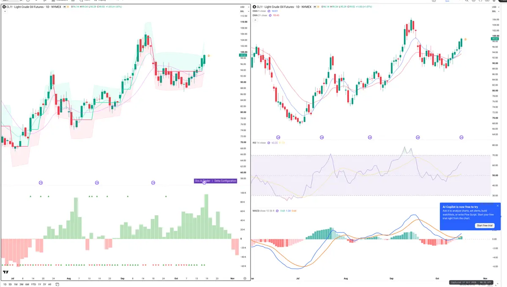Click the Ocu AI Trader label
Viewport: 507px width, 287px height.
point(202,181)
